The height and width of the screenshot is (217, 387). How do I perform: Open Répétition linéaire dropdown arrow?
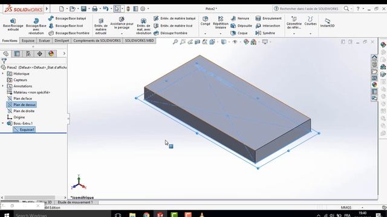221,34
